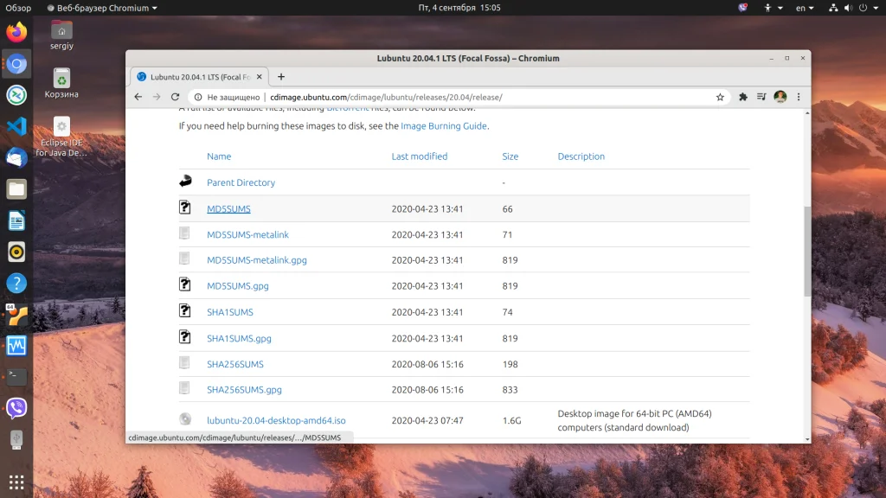Open the sergiy home folder on desktop
The height and width of the screenshot is (498, 886).
pos(61,35)
